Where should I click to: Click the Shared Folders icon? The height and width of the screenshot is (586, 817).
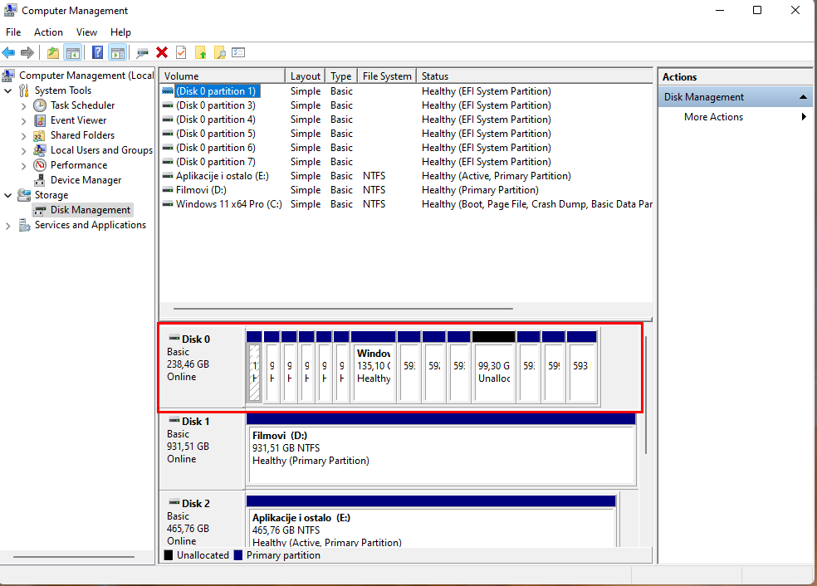(40, 135)
